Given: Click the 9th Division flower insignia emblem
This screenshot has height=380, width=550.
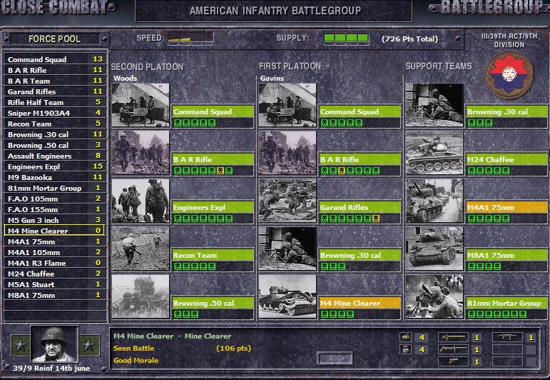Looking at the screenshot, I should pyautogui.click(x=509, y=75).
